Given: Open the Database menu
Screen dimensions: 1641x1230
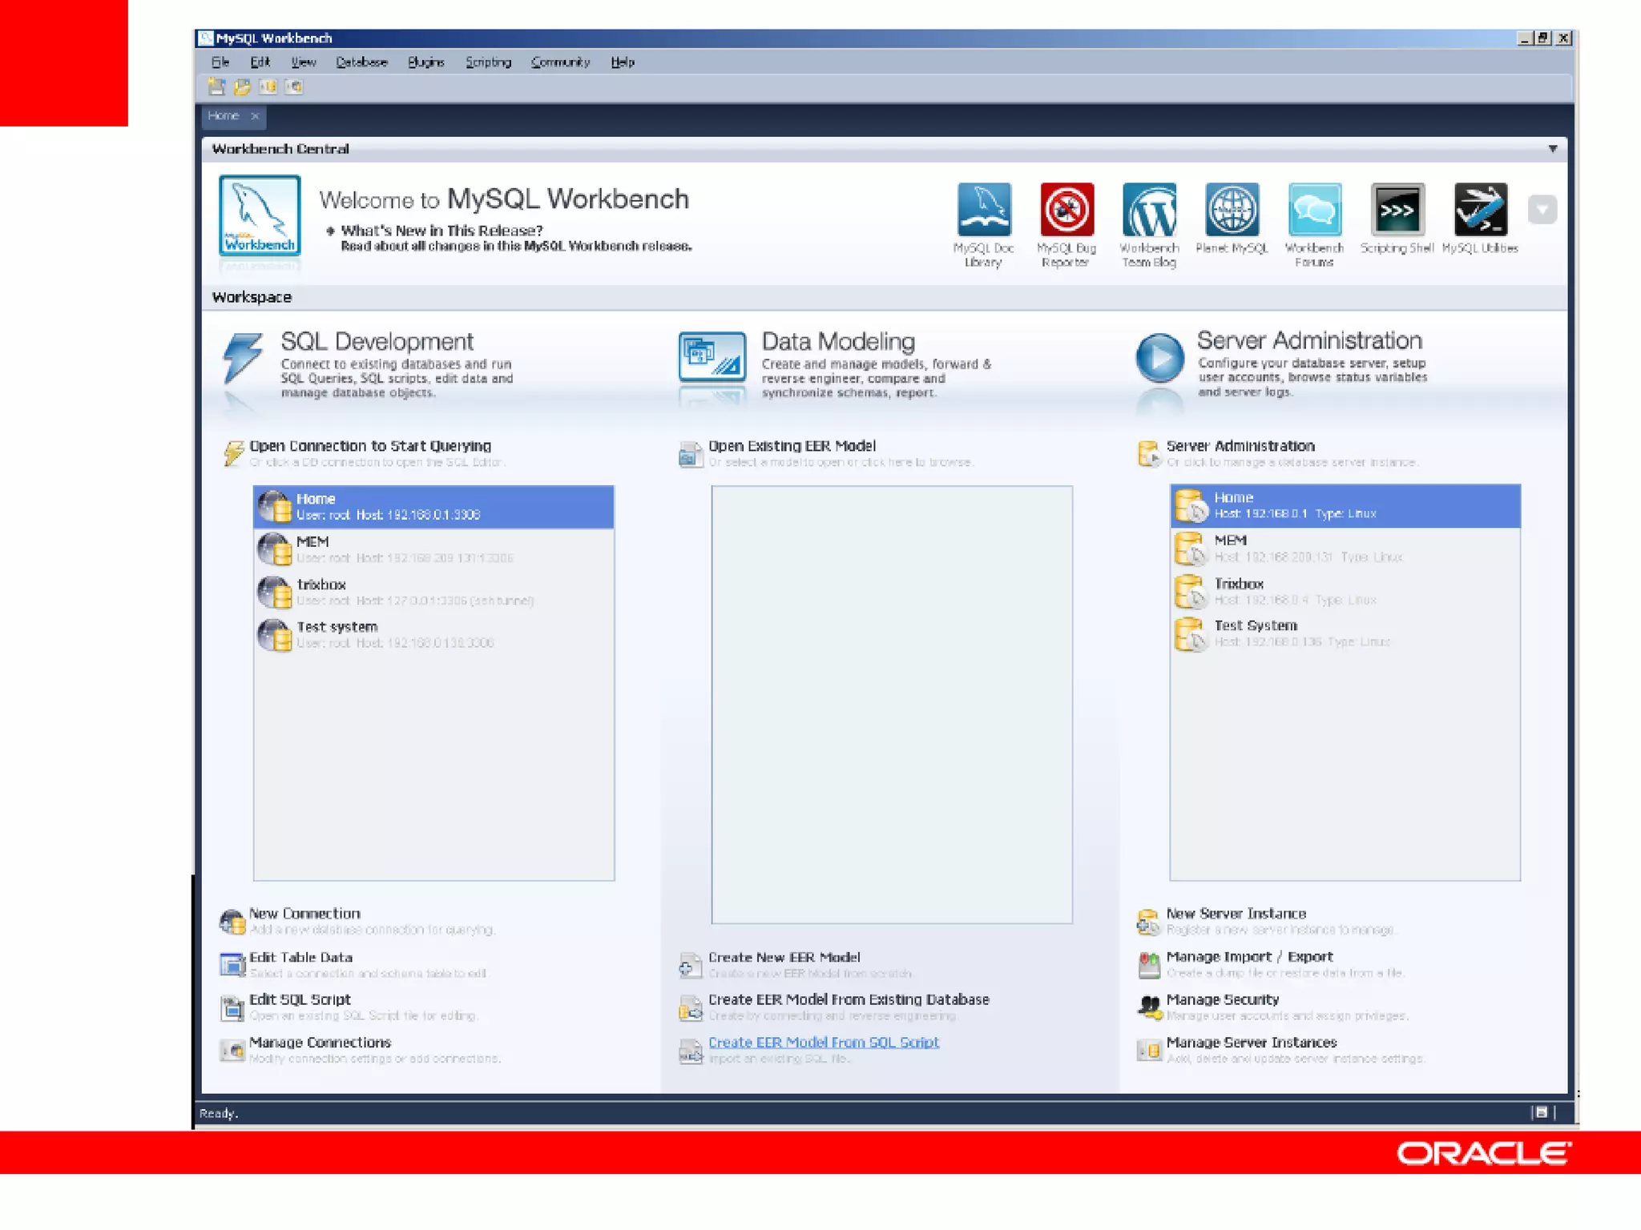Looking at the screenshot, I should tap(361, 62).
